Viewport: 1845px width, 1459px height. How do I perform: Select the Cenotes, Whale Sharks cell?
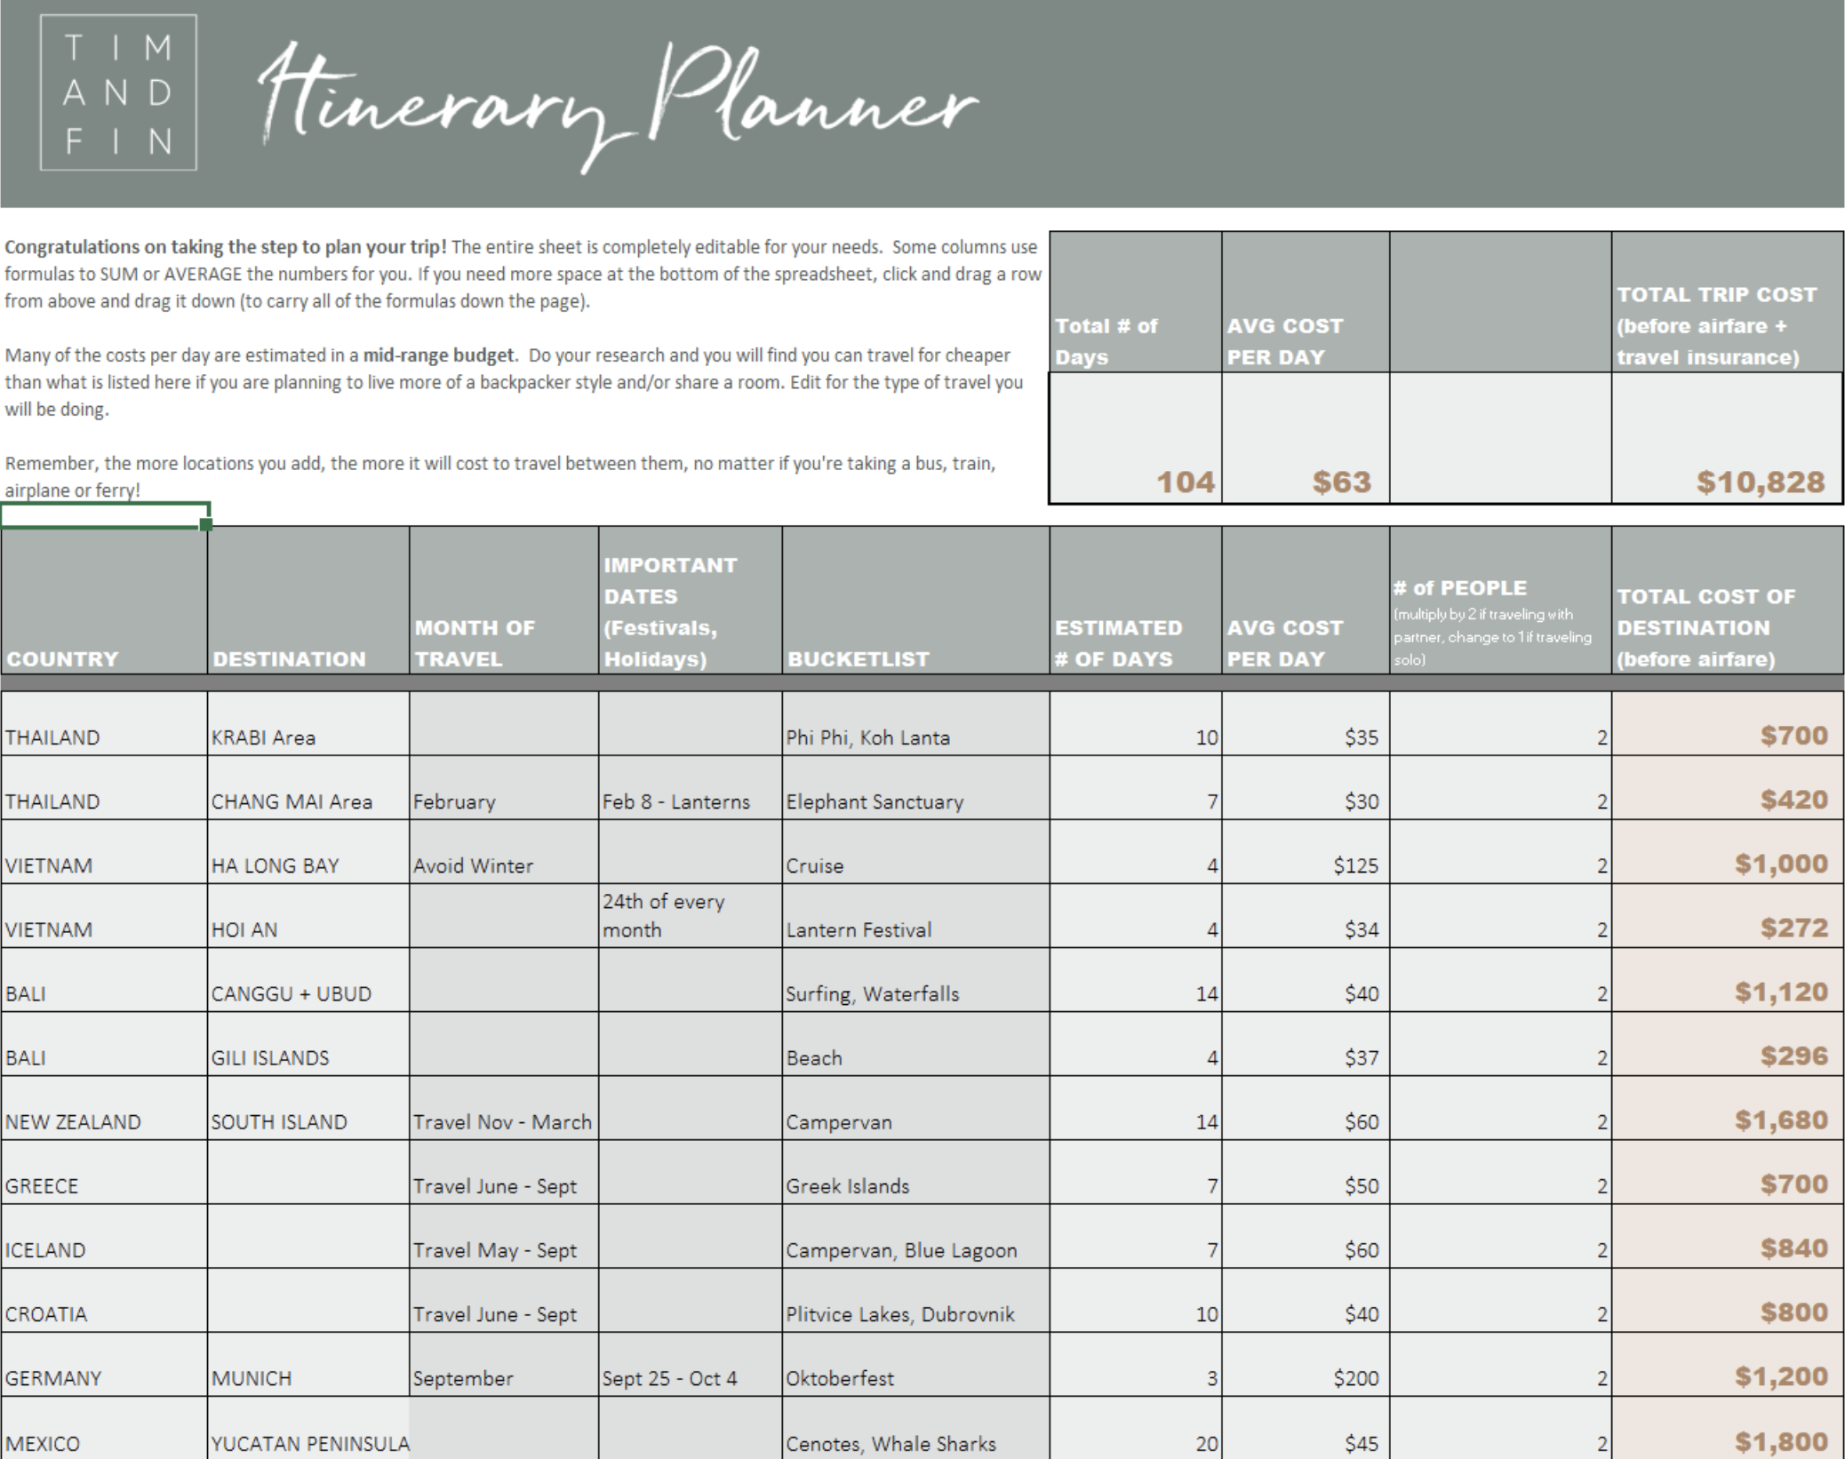click(915, 1428)
